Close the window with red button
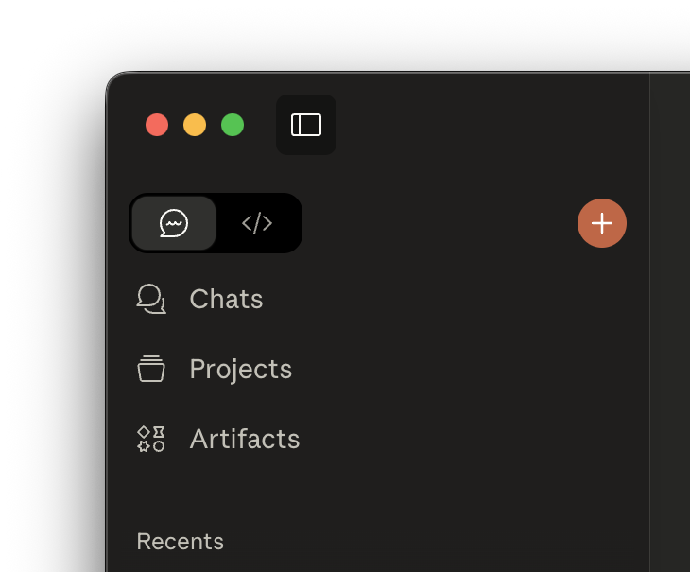This screenshot has height=572, width=690. coord(157,125)
